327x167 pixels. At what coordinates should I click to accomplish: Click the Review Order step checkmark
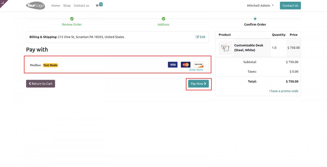pyautogui.click(x=72, y=19)
